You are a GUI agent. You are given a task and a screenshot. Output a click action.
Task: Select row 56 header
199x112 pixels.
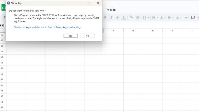[x=3, y=91]
